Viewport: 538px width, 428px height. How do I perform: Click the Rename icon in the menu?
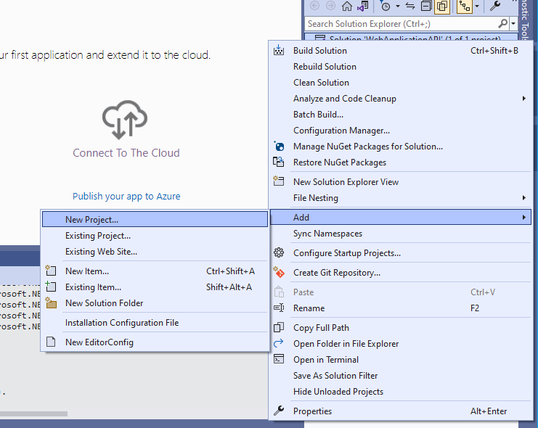(279, 308)
